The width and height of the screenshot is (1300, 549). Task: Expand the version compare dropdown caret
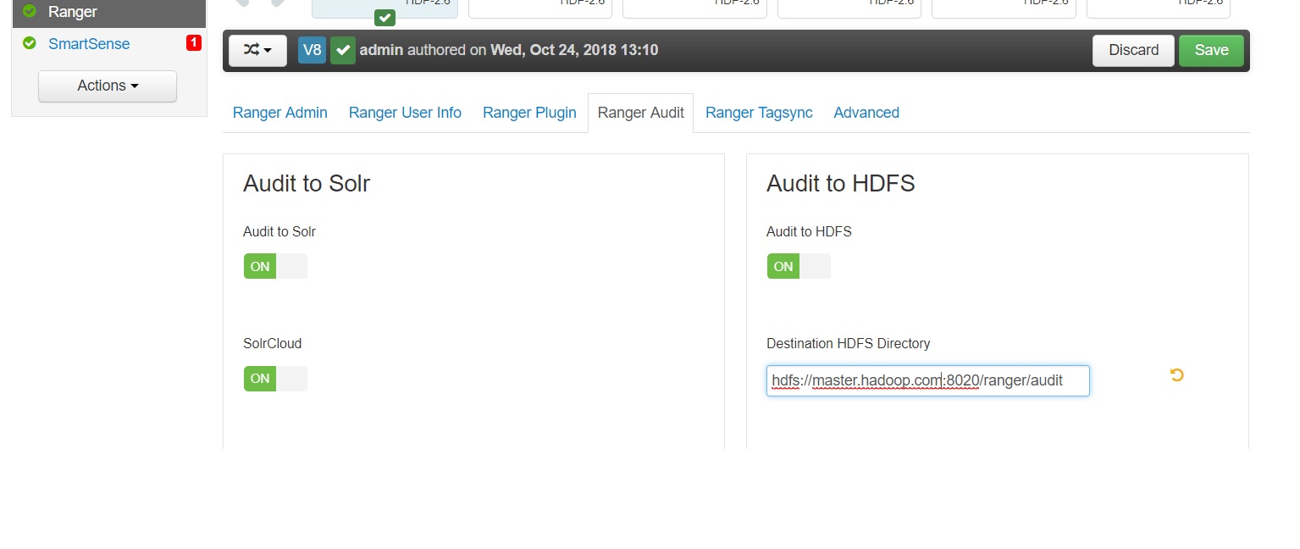[x=268, y=50]
